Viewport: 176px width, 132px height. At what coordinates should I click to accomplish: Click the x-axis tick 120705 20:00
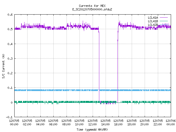click(x=144, y=122)
